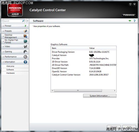Expand the Video section

(x=15, y=46)
